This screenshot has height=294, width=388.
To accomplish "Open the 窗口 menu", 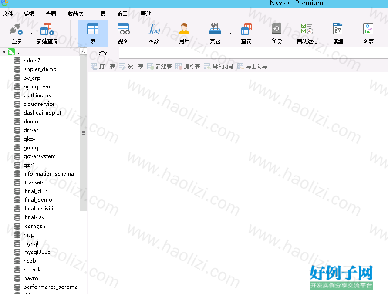I will (122, 14).
